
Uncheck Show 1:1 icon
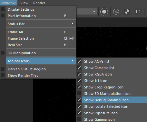79,80
